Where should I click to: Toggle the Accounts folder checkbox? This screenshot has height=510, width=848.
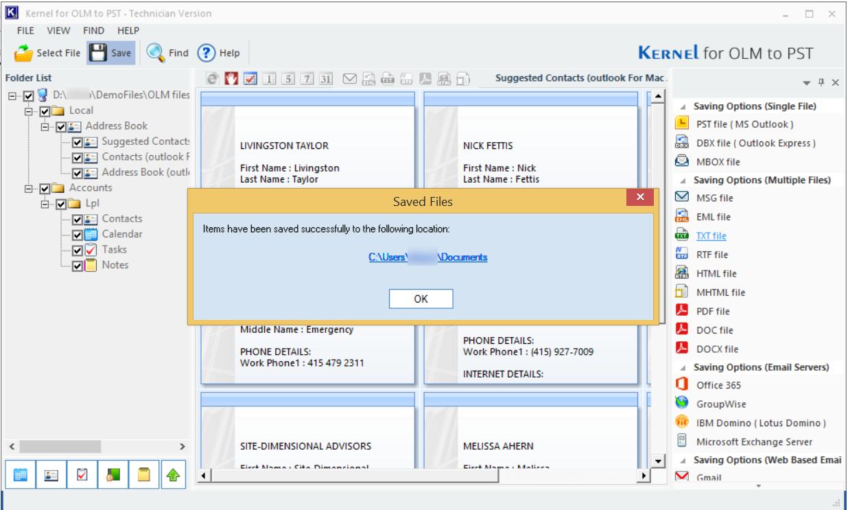coord(45,188)
